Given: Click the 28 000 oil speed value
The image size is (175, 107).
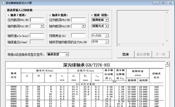Looking at the screenshot, I should pyautogui.click(x=143, y=87).
